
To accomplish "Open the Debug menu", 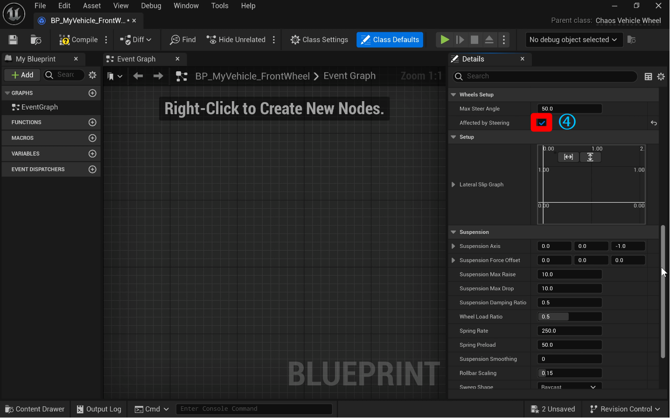I will tap(151, 6).
